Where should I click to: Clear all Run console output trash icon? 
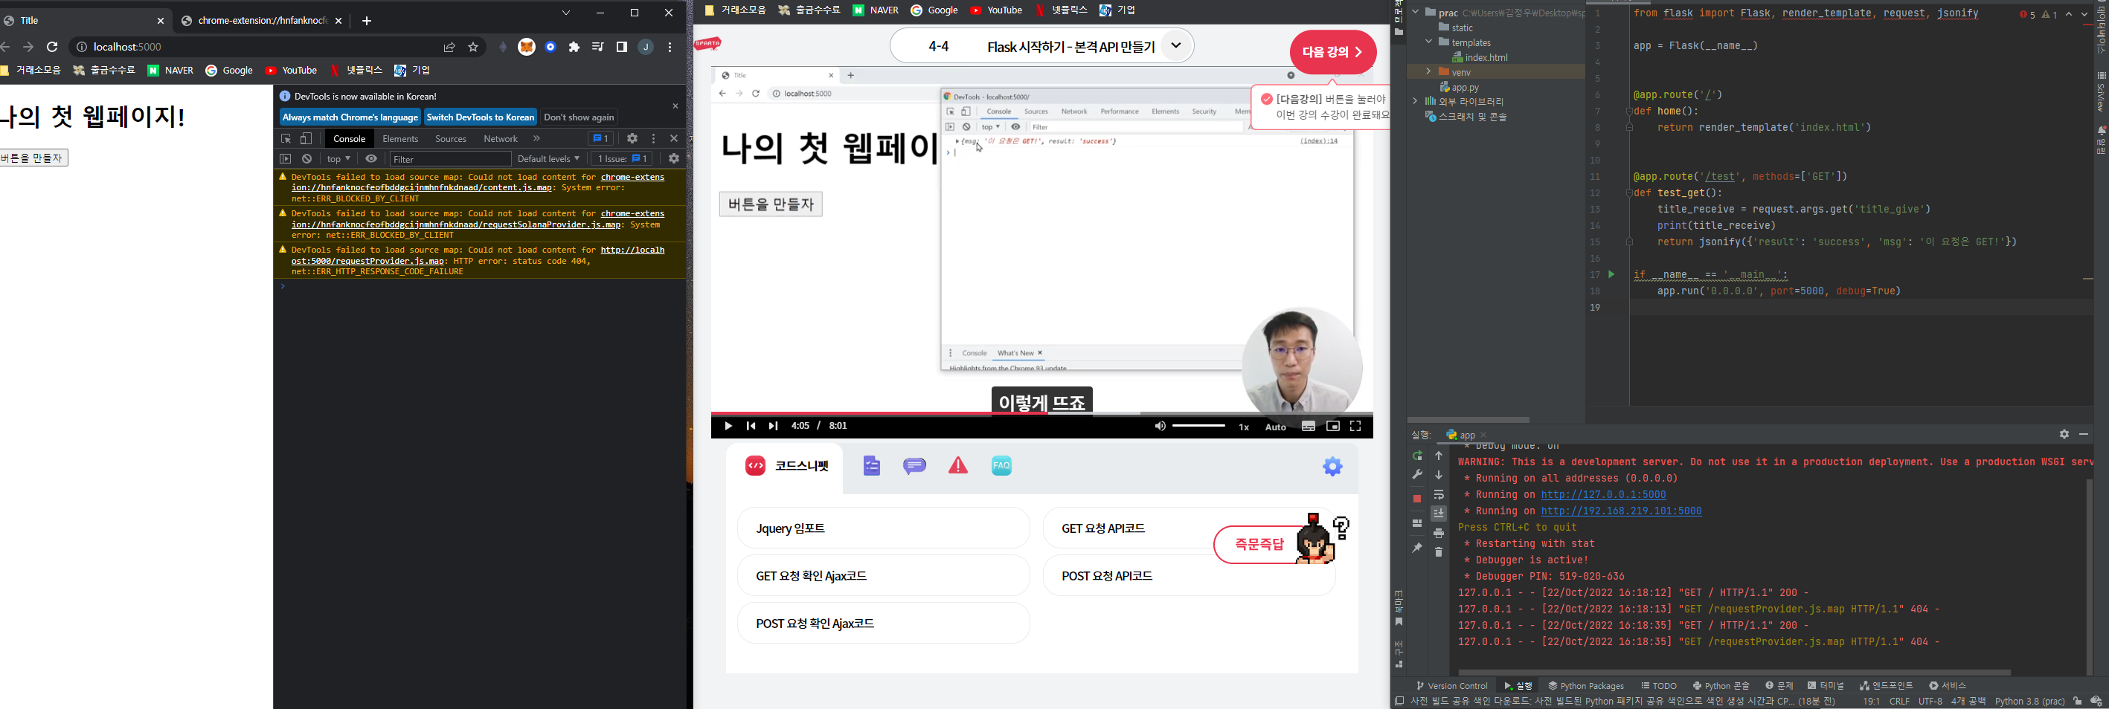pyautogui.click(x=1439, y=552)
